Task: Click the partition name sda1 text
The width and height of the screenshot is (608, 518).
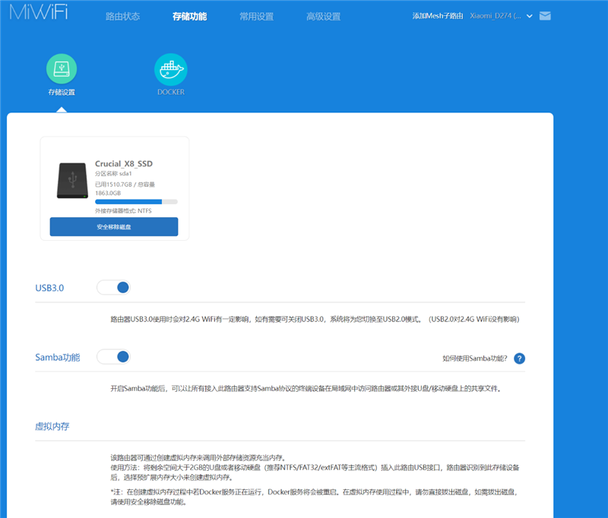Action: [116, 172]
